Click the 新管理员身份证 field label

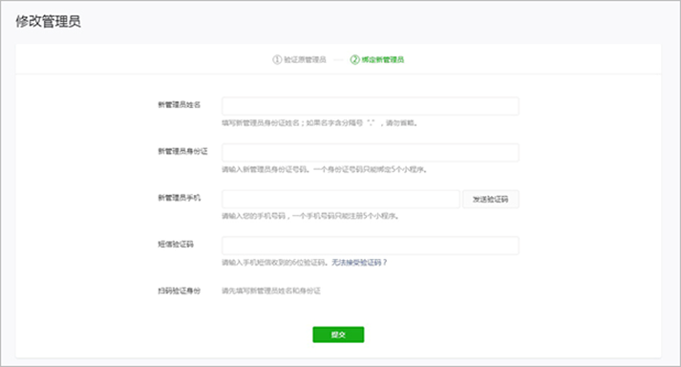[182, 151]
